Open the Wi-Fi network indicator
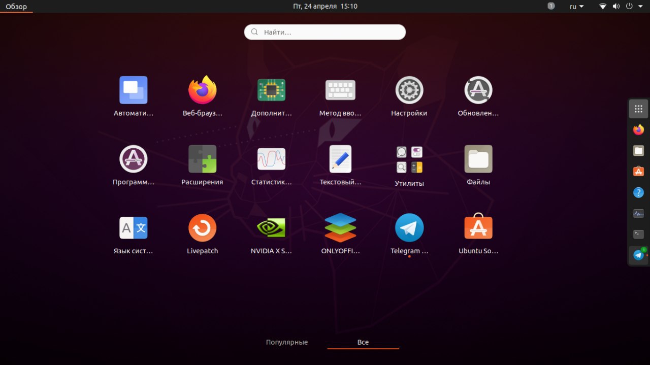This screenshot has width=650, height=365. point(603,7)
